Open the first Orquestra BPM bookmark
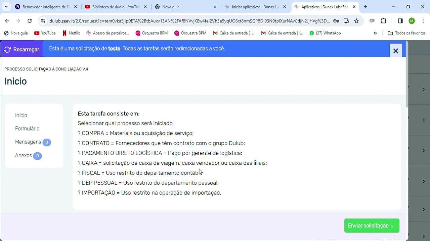Viewport: 430px width, 241px height. click(x=152, y=33)
